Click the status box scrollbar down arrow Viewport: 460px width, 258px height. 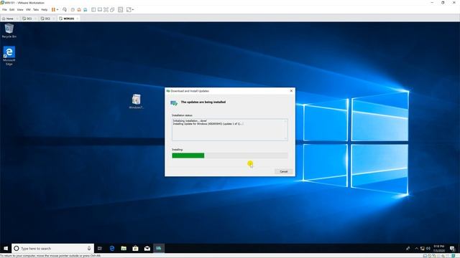click(x=285, y=138)
